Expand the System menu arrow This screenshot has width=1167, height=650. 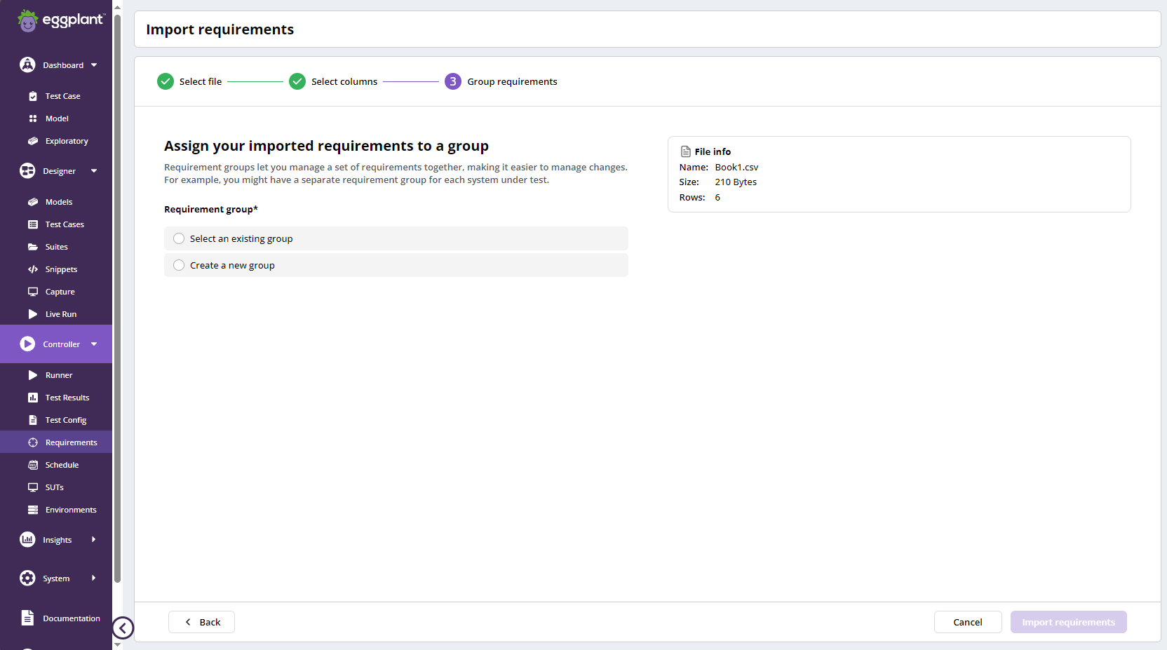(x=93, y=578)
